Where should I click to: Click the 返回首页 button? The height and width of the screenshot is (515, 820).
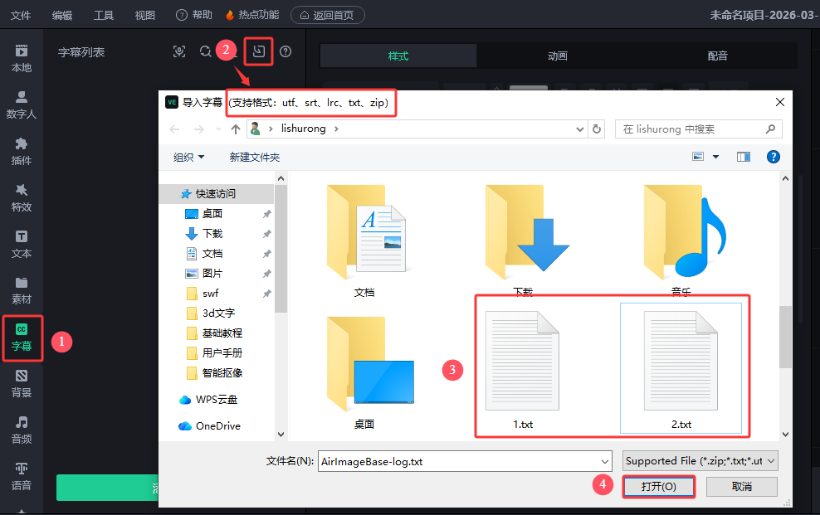tap(328, 15)
